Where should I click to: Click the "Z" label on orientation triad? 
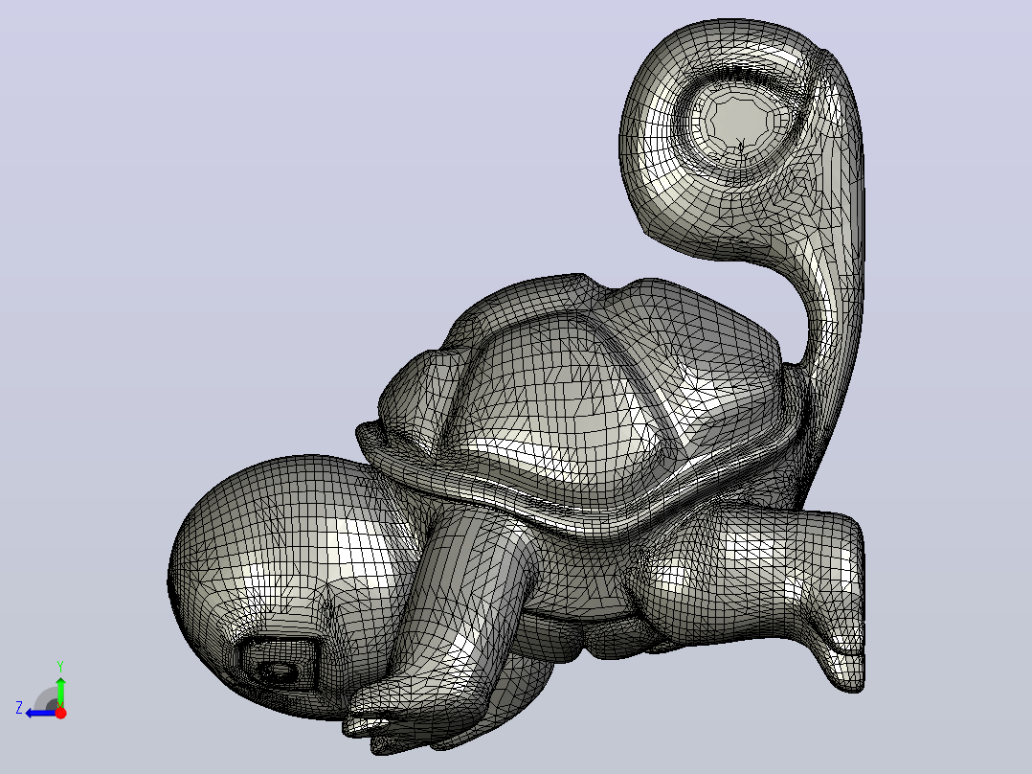point(19,708)
